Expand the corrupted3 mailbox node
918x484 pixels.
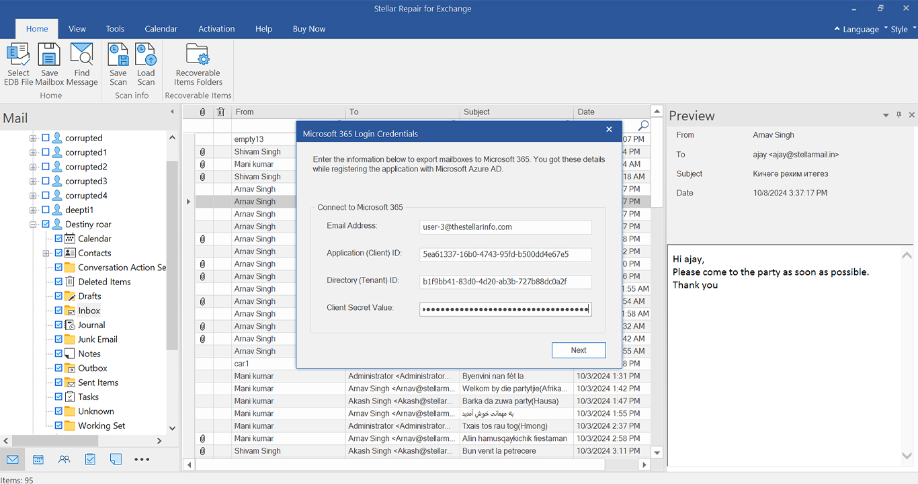[x=33, y=182]
